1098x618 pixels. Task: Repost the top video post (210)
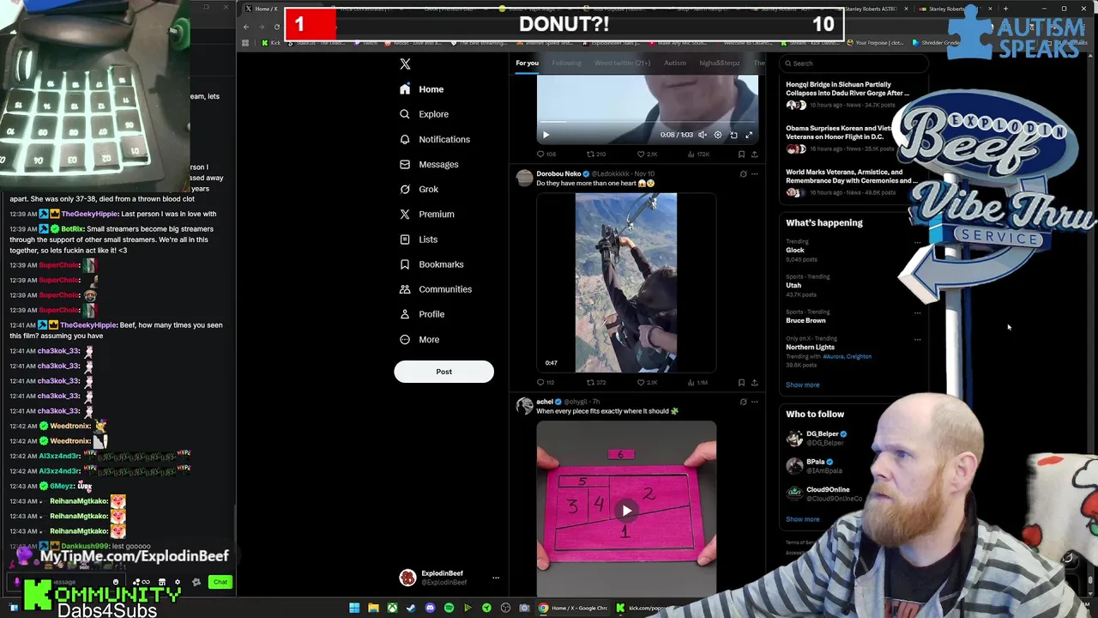pyautogui.click(x=596, y=154)
